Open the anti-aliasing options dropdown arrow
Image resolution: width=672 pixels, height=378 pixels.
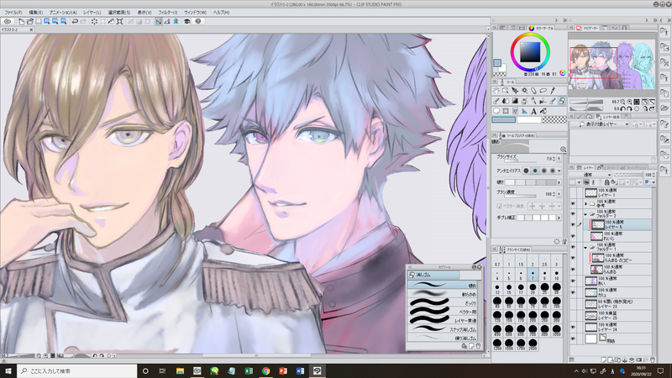[559, 171]
